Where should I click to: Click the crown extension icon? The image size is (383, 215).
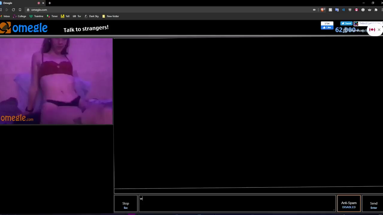369,10
